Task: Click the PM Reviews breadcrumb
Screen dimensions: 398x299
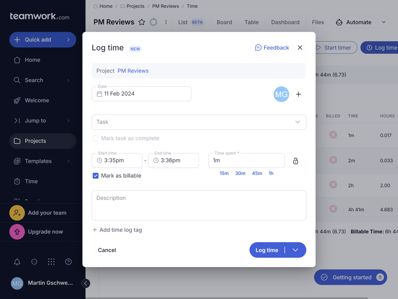Action: pos(166,6)
